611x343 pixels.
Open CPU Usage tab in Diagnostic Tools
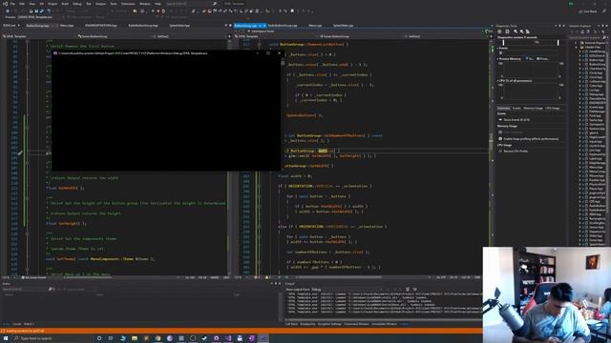coord(552,108)
